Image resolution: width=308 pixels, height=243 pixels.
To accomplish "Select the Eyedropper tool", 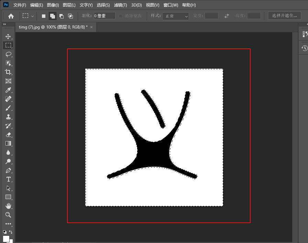I will [8, 90].
